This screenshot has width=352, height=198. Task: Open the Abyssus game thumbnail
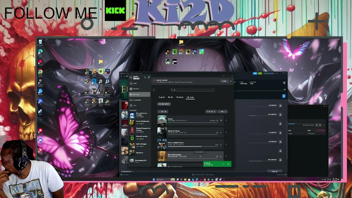point(162,120)
